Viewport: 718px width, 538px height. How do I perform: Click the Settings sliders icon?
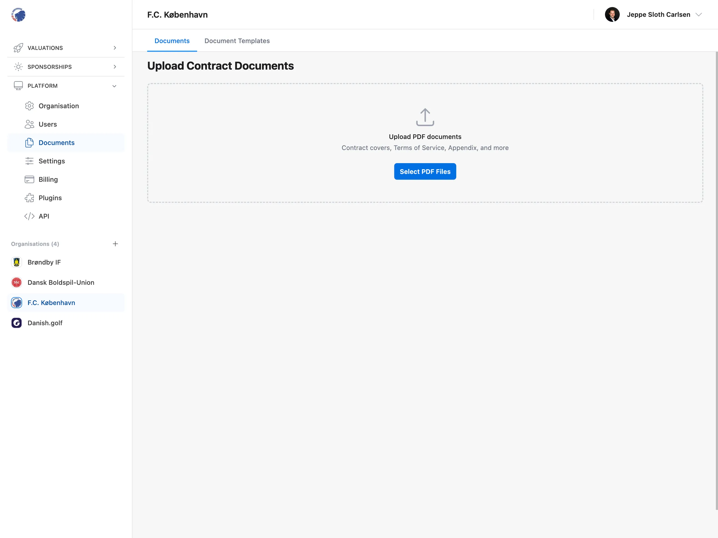click(x=29, y=161)
